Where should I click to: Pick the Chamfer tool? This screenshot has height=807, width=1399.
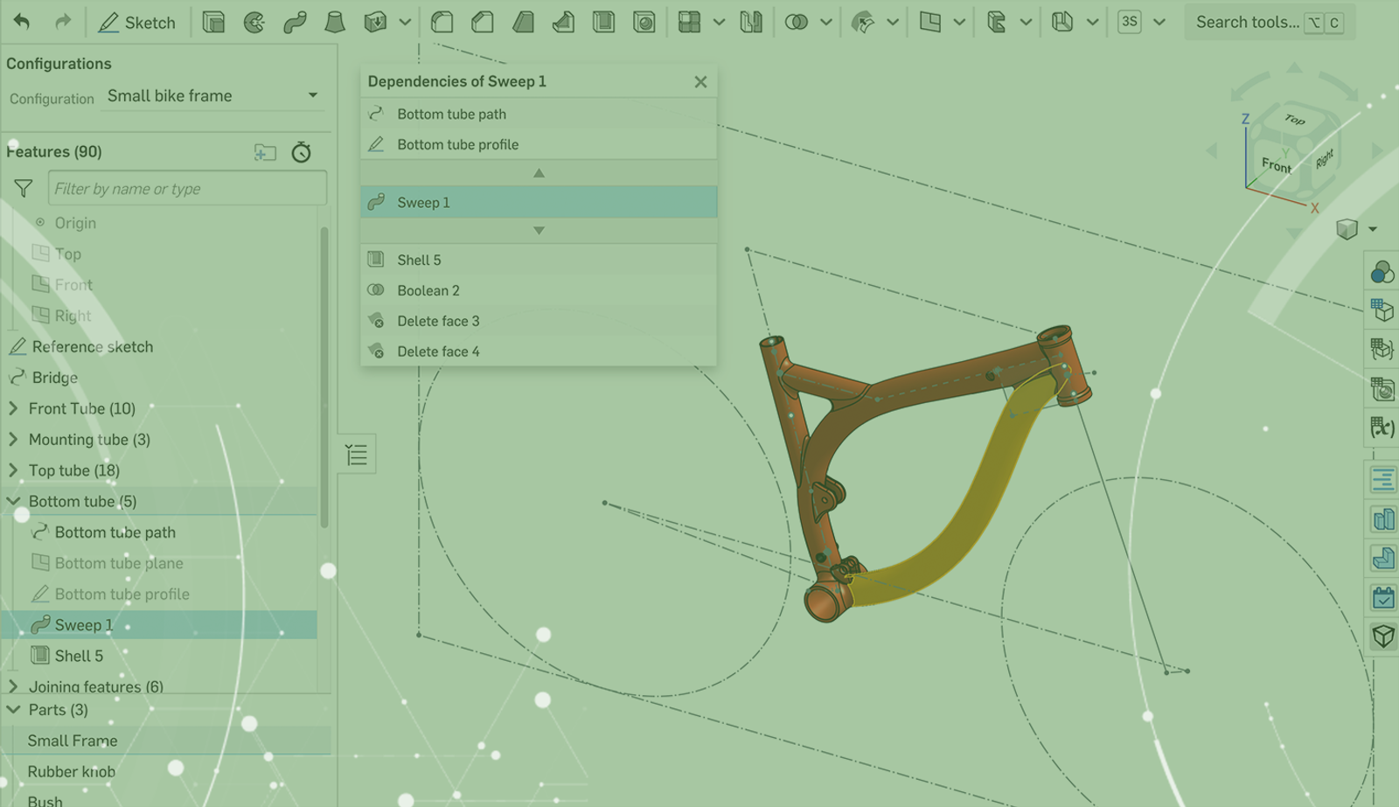pyautogui.click(x=483, y=23)
